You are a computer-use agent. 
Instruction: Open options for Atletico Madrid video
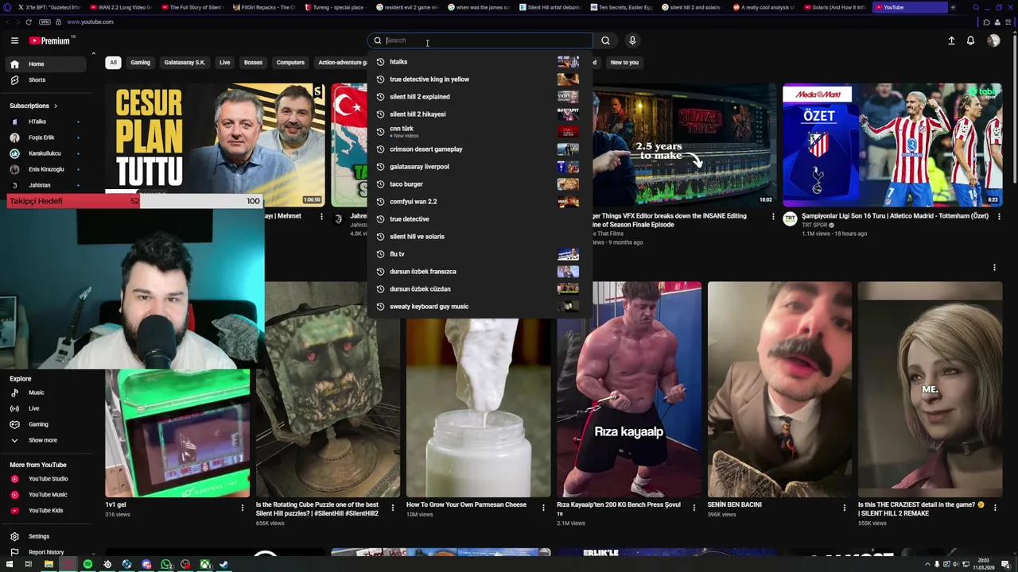pos(999,216)
